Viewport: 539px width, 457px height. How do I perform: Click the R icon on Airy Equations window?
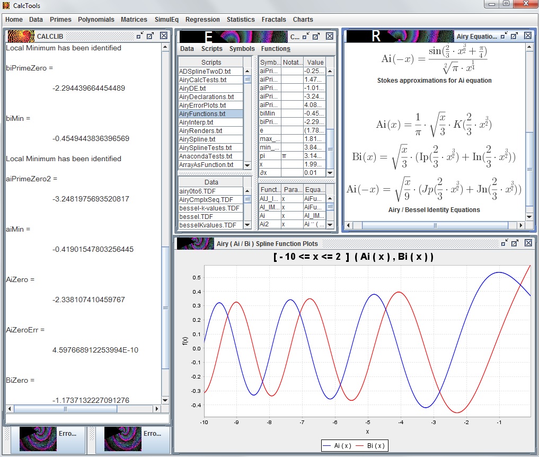pyautogui.click(x=376, y=36)
